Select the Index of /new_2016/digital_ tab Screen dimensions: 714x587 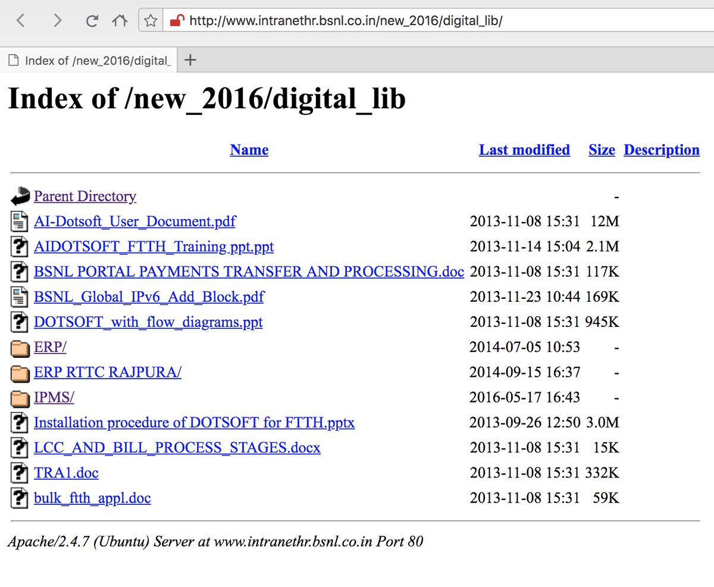(89, 60)
